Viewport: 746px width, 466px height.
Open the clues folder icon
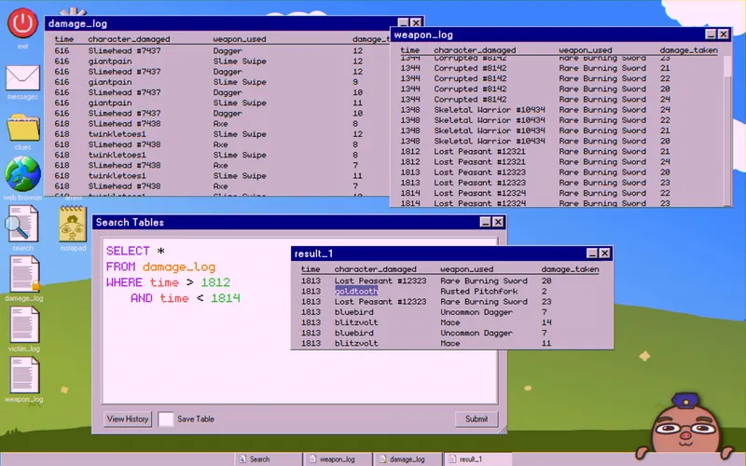(22, 127)
